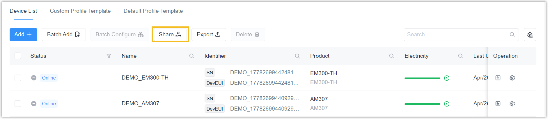548x119 pixels.
Task: Tick the select-all checkbox in the table header
Action: pos(18,56)
